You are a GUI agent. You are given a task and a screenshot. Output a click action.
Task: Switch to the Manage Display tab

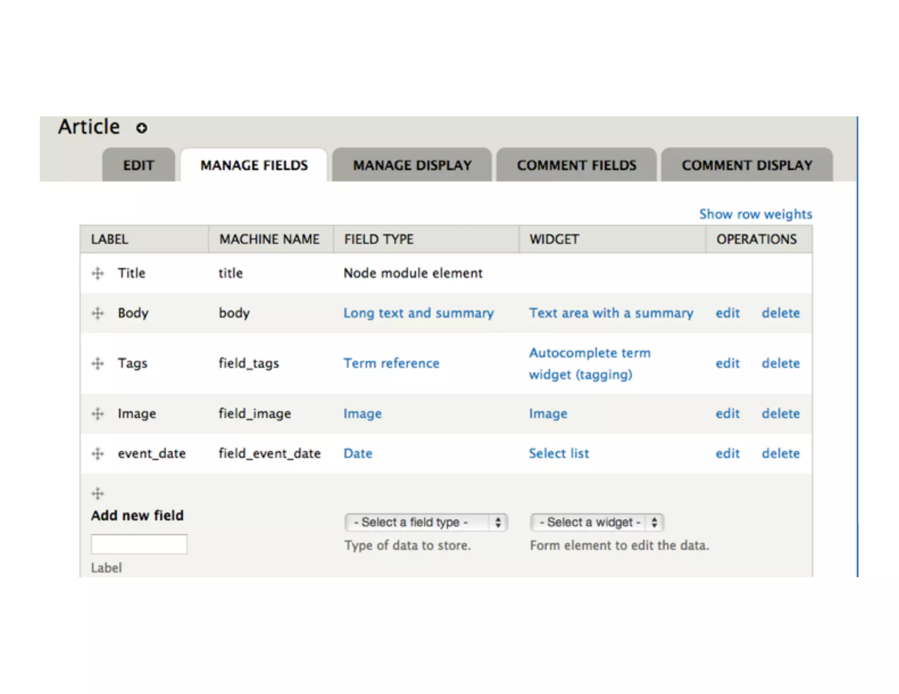tap(412, 165)
